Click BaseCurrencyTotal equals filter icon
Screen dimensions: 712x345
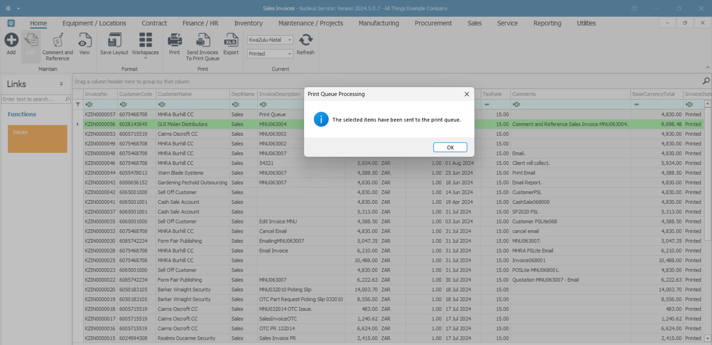(636, 105)
